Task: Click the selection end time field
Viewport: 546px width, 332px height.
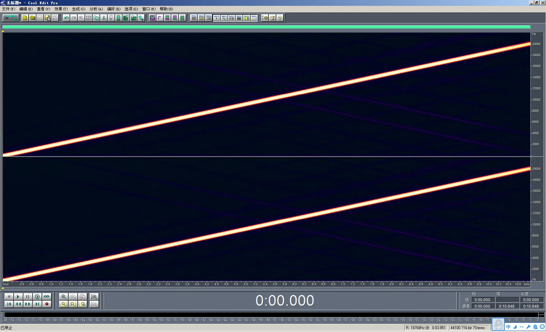Action: pyautogui.click(x=508, y=300)
